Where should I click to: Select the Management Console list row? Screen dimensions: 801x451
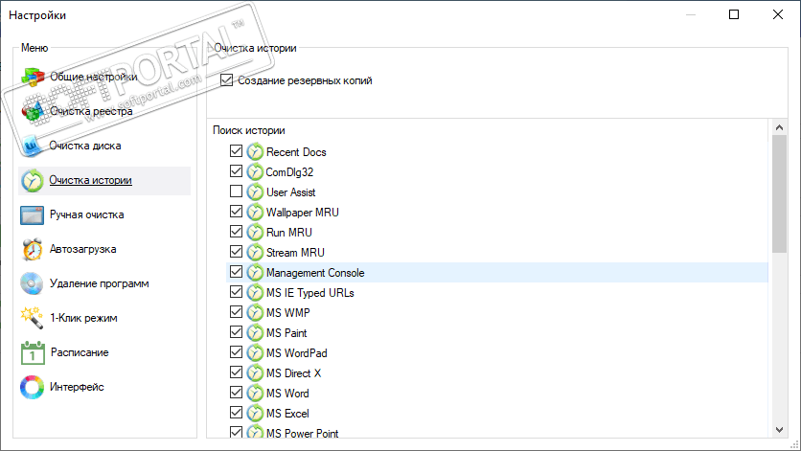[x=315, y=273]
